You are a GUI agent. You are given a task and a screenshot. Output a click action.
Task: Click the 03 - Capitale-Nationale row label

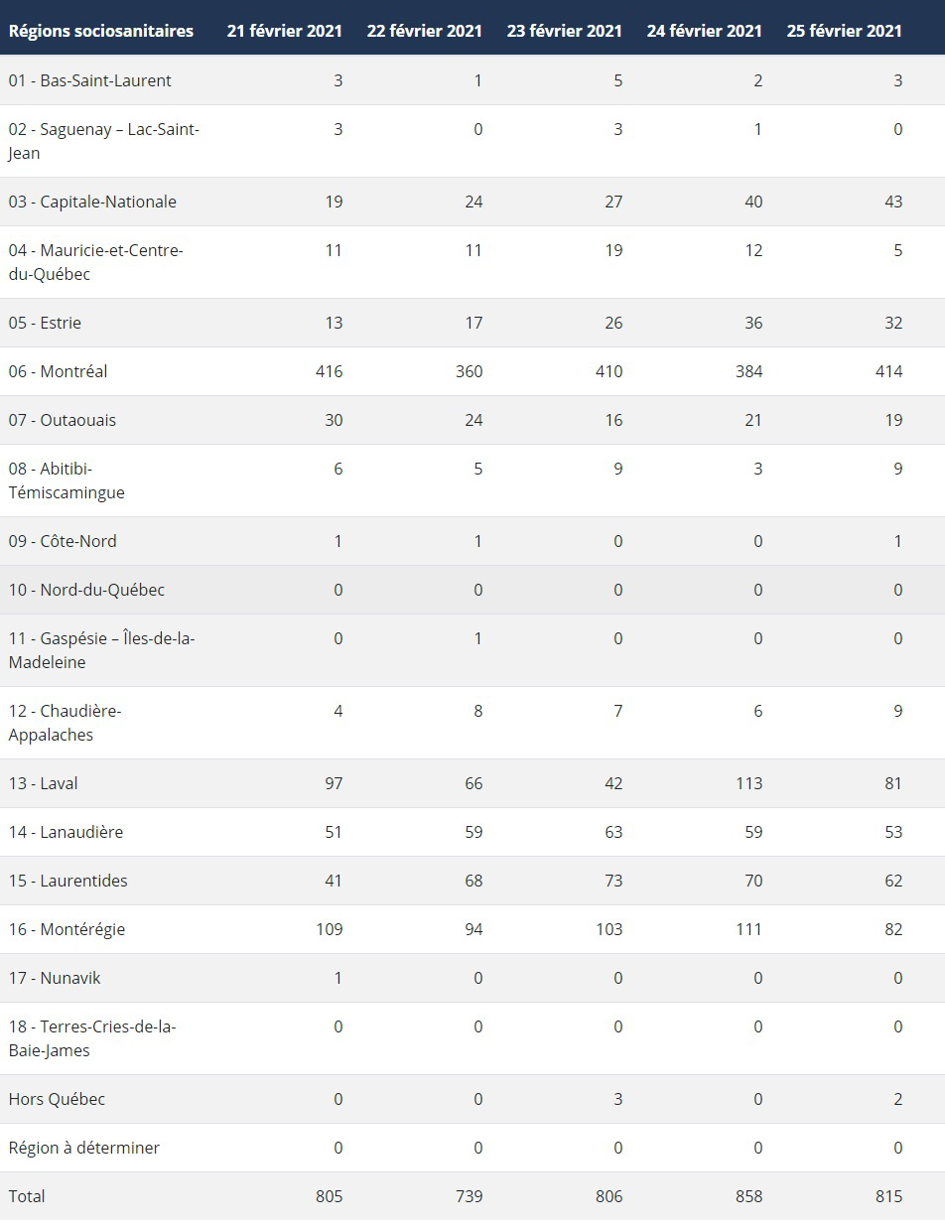point(92,202)
